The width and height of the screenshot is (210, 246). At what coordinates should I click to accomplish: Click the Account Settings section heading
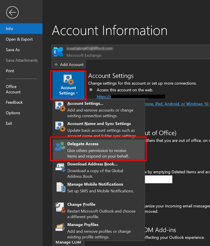[x=111, y=76]
